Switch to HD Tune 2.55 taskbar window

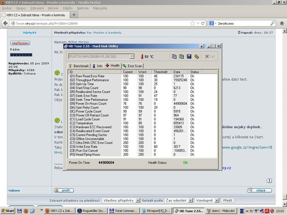pos(189,211)
